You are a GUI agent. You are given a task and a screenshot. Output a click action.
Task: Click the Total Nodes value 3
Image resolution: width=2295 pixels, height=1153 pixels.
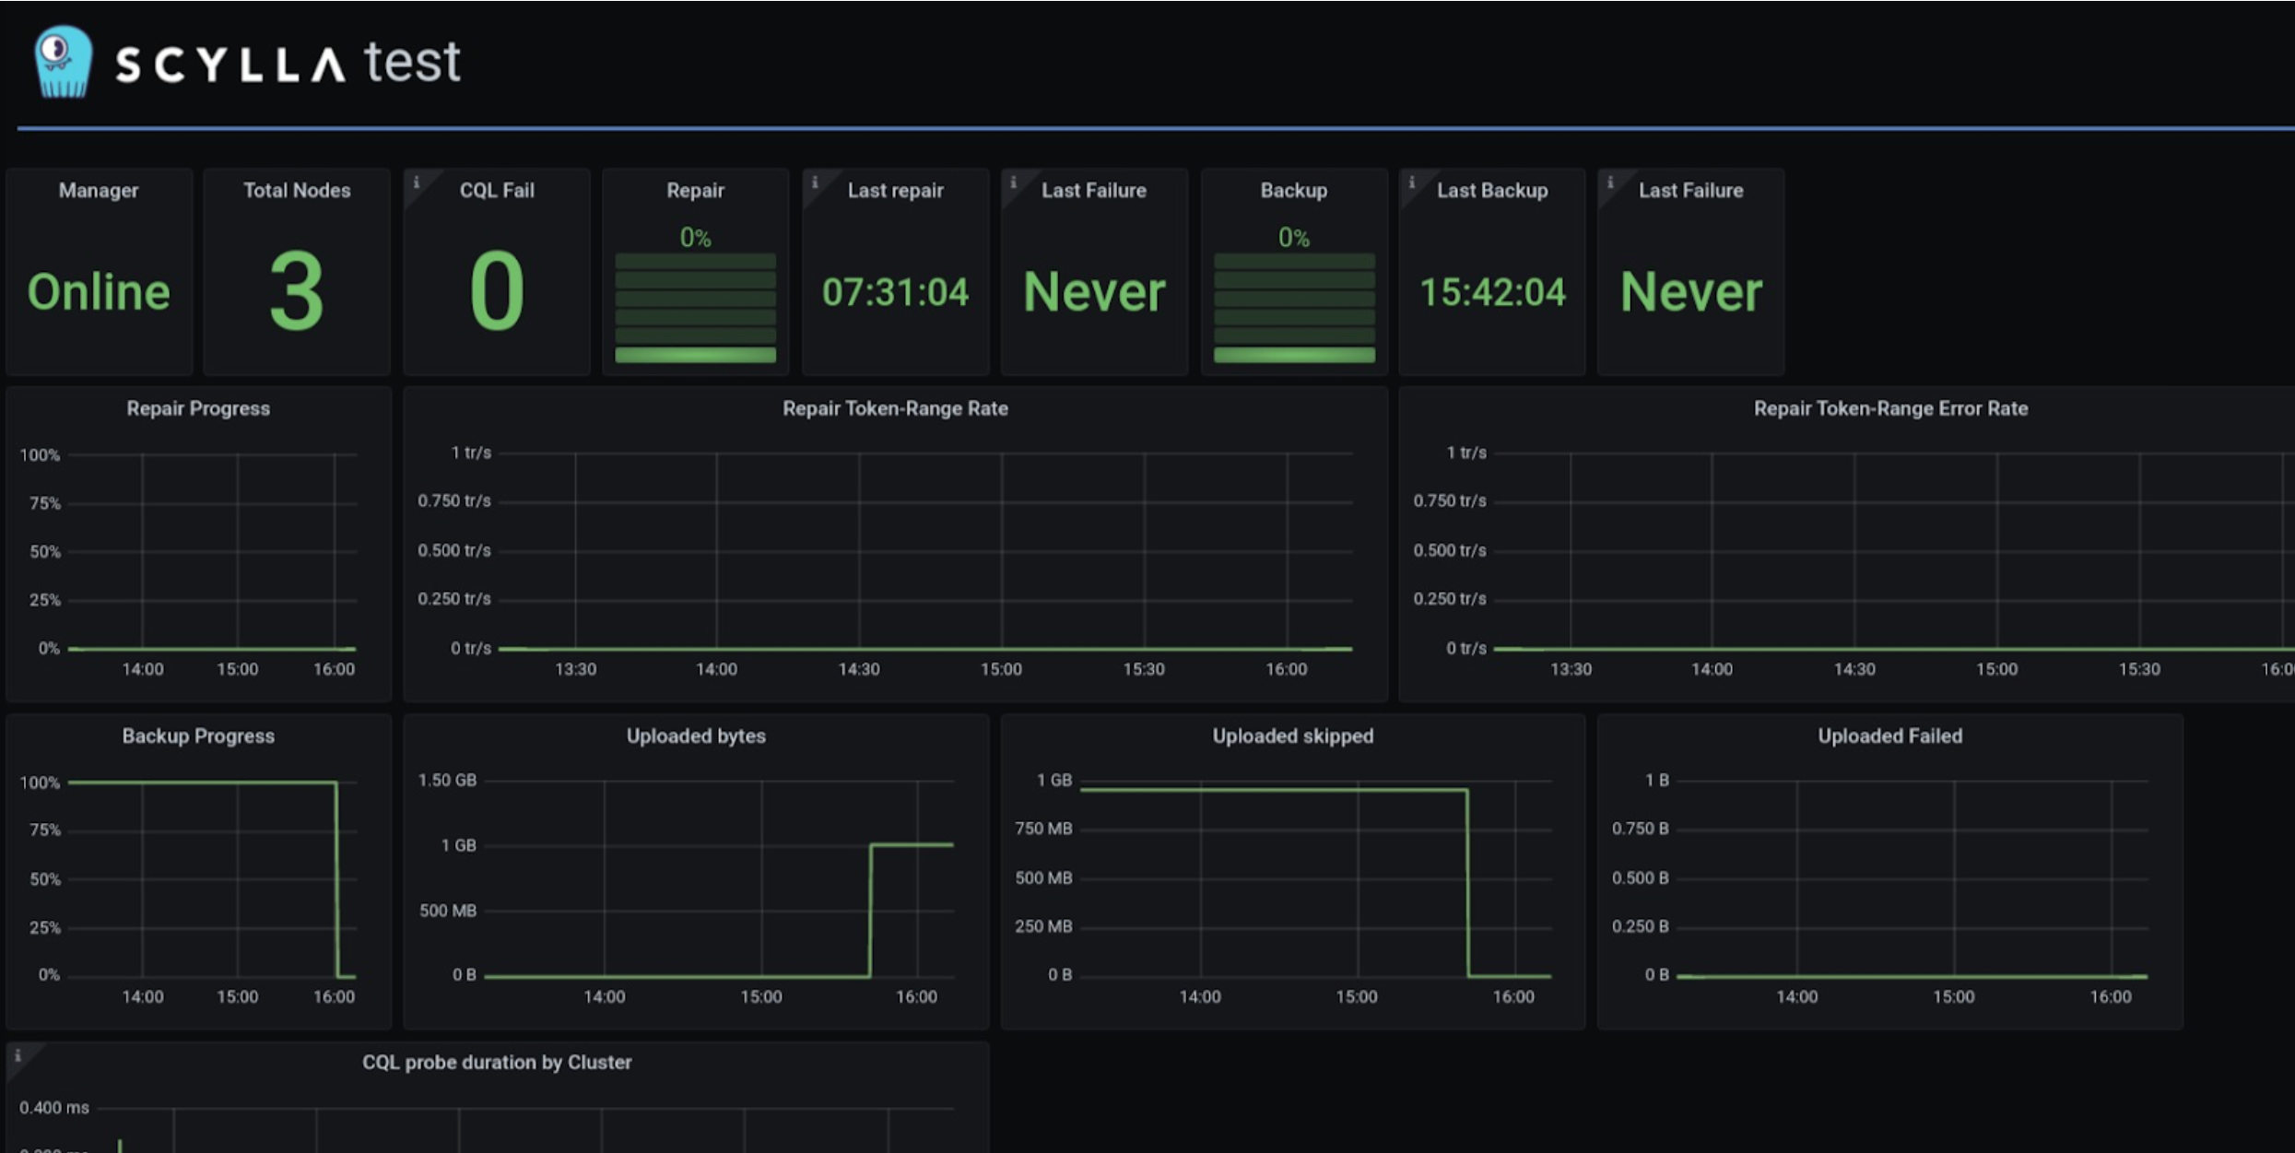click(296, 292)
